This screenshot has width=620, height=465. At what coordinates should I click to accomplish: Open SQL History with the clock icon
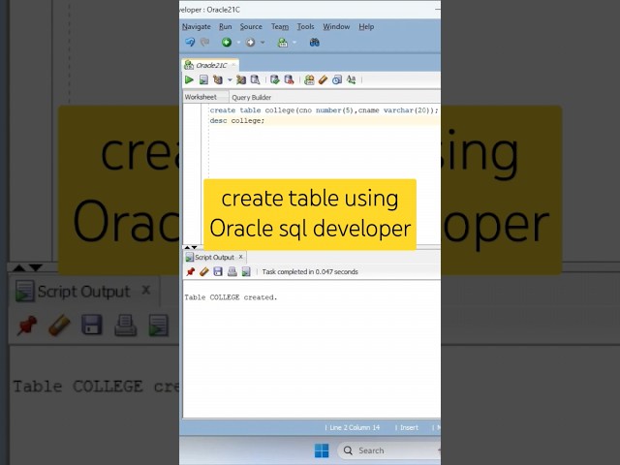[337, 79]
